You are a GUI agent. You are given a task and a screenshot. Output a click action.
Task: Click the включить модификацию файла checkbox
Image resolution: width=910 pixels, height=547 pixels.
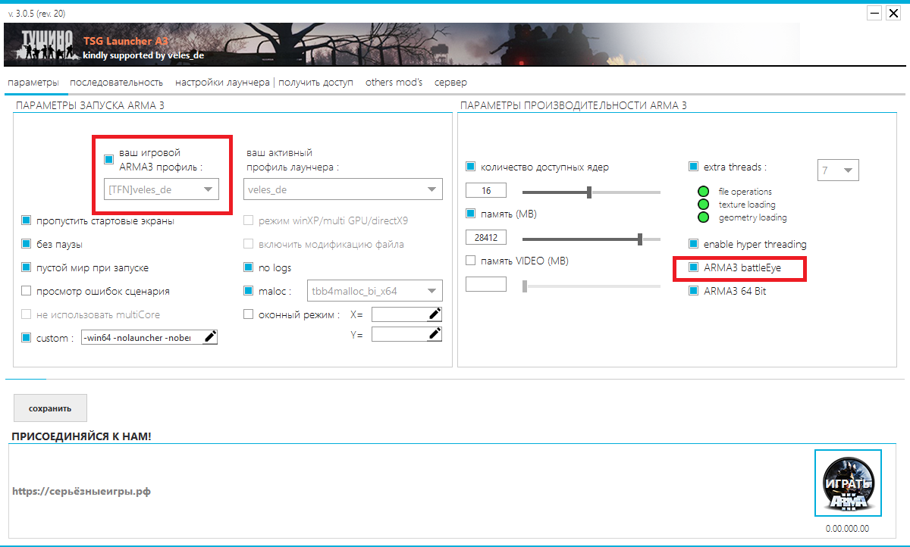click(249, 244)
